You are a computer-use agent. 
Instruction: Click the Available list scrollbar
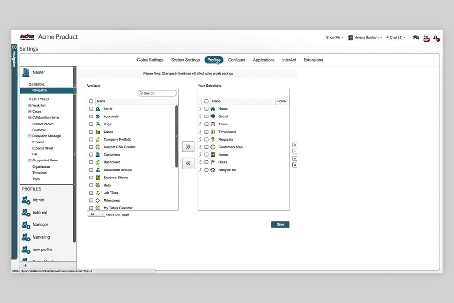pyautogui.click(x=176, y=136)
